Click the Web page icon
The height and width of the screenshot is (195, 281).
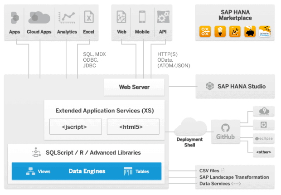click(x=121, y=17)
